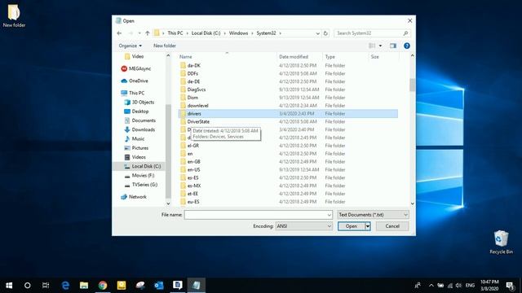The height and width of the screenshot is (293, 522).
Task: Open recent locations dropdown arrow
Action: coord(139,33)
